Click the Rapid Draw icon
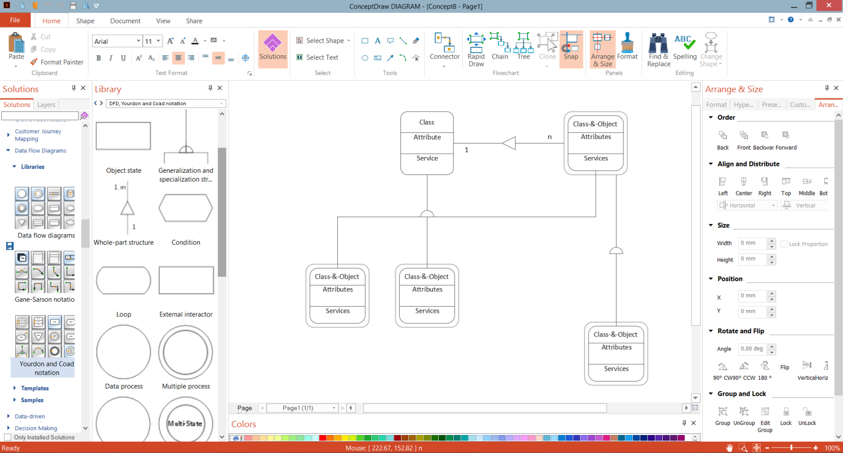843x453 pixels. tap(476, 43)
